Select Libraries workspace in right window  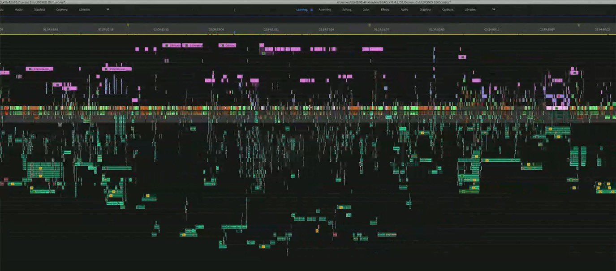[470, 9]
